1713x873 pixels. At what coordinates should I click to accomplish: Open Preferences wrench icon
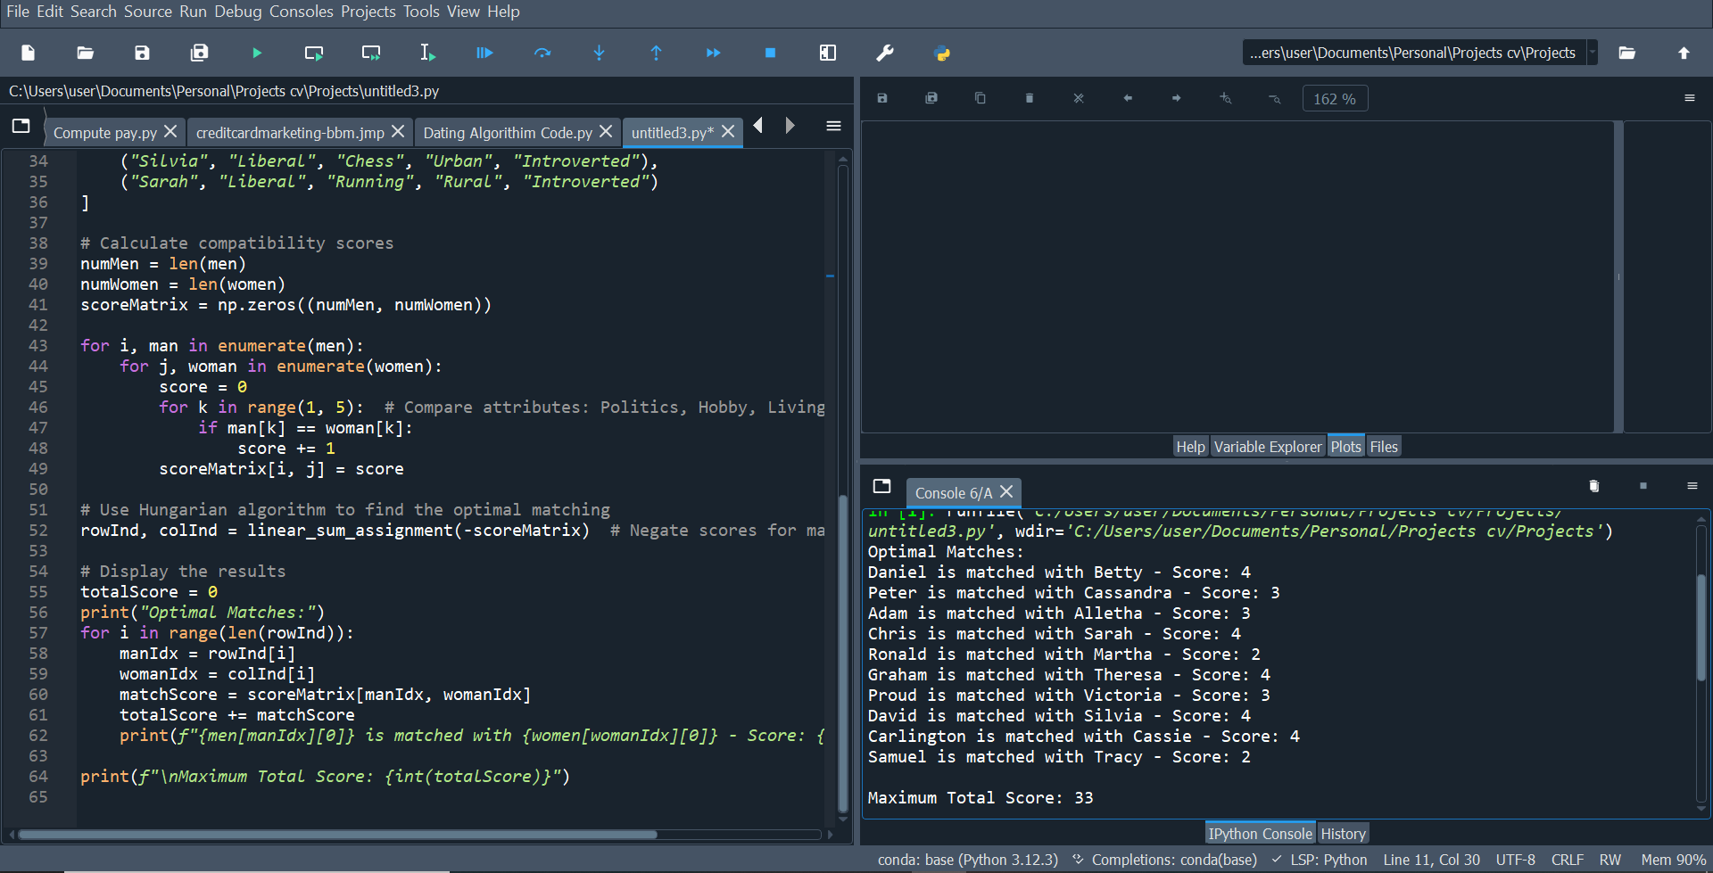tap(885, 53)
